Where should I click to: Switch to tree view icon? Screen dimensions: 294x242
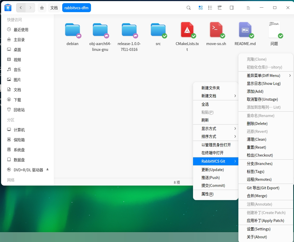point(220,8)
